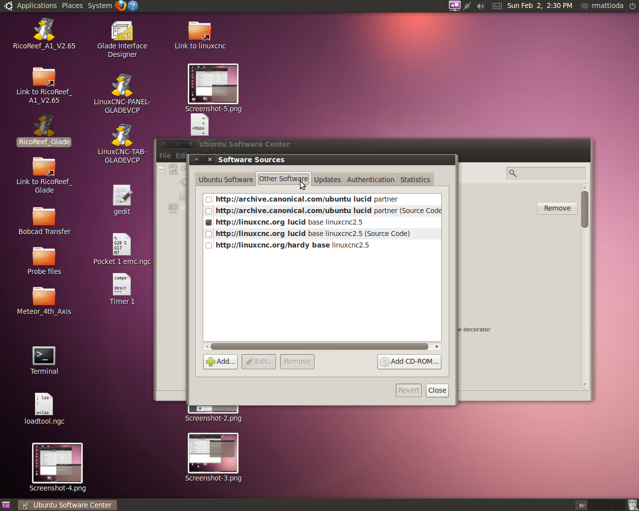Open Trash icon in bottom panel
This screenshot has width=639, height=511.
pos(632,505)
